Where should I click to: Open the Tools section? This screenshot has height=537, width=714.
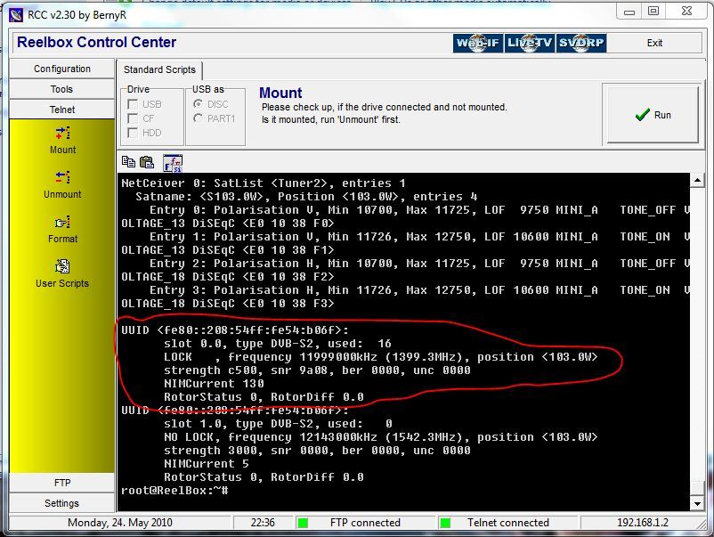coord(62,89)
